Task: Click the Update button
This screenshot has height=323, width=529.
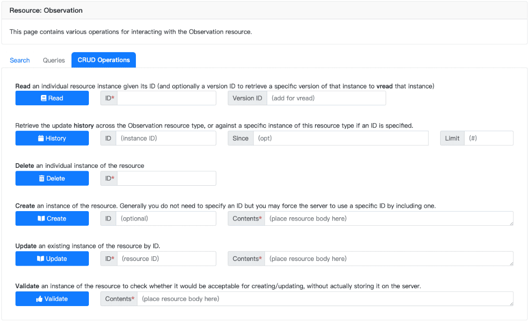Action: point(52,259)
